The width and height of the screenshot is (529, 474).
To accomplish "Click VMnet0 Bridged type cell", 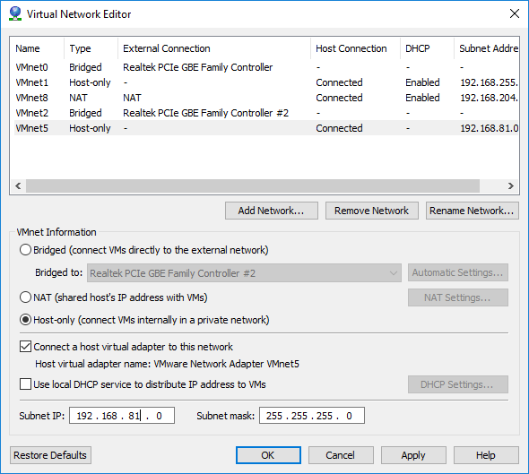I will 85,67.
